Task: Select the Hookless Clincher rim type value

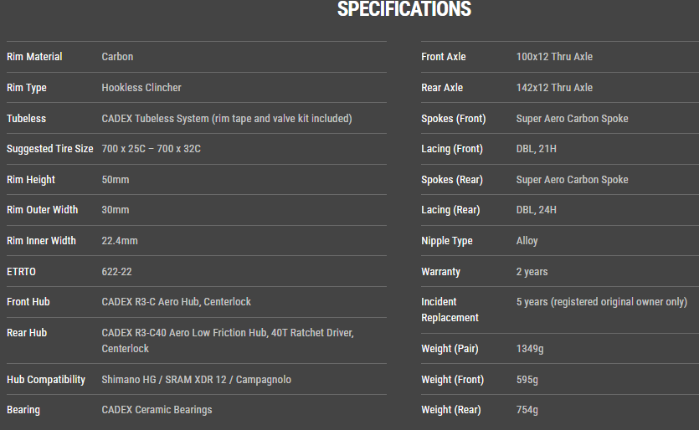Action: [x=141, y=88]
